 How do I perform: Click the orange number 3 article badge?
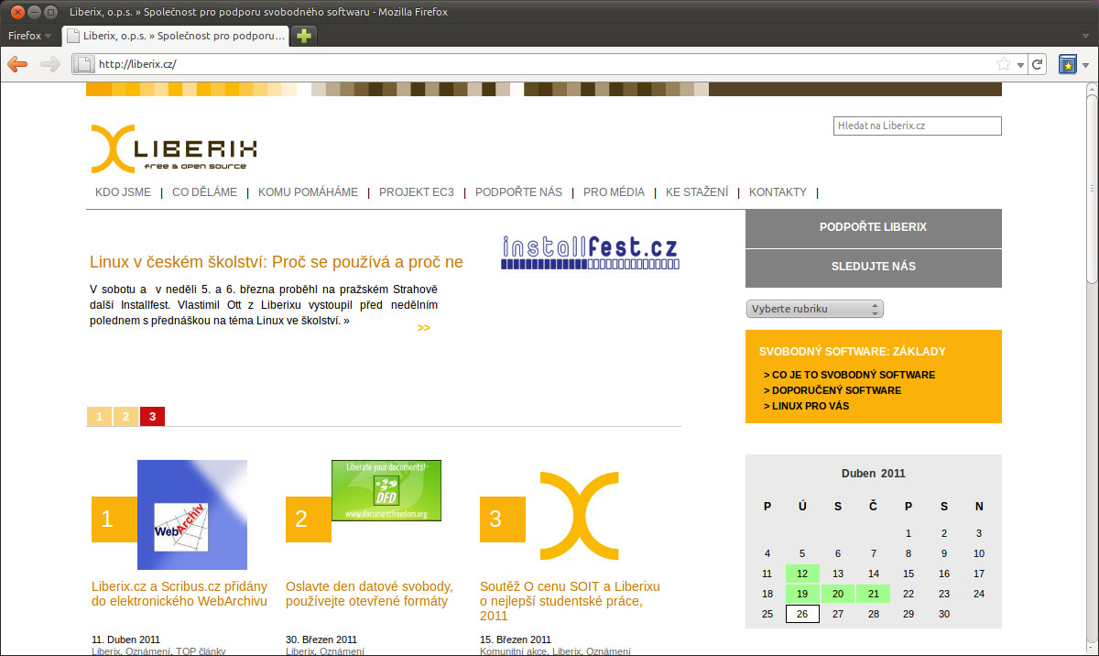point(503,519)
